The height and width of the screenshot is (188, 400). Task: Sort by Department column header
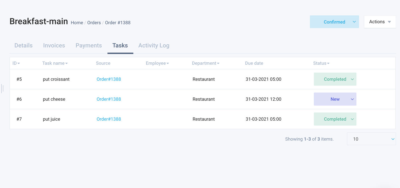click(x=206, y=63)
